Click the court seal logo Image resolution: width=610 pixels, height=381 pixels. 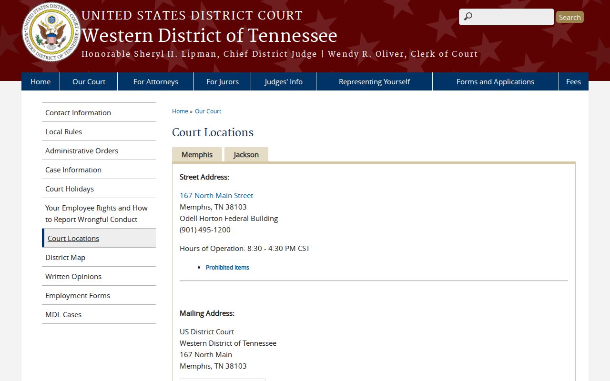click(51, 32)
